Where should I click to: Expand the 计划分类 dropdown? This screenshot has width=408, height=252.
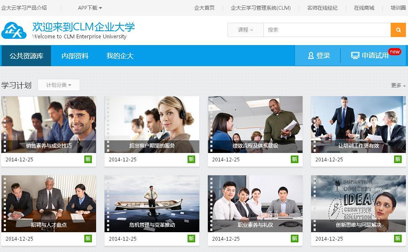pos(59,85)
